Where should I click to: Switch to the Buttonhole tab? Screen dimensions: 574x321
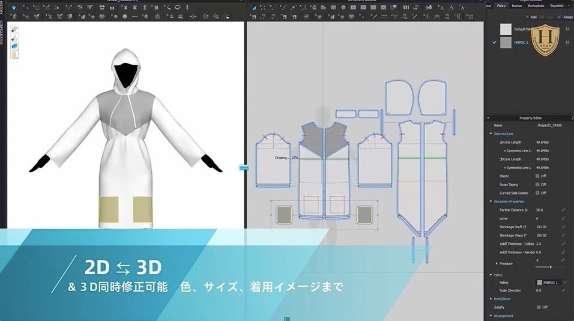tap(536, 6)
